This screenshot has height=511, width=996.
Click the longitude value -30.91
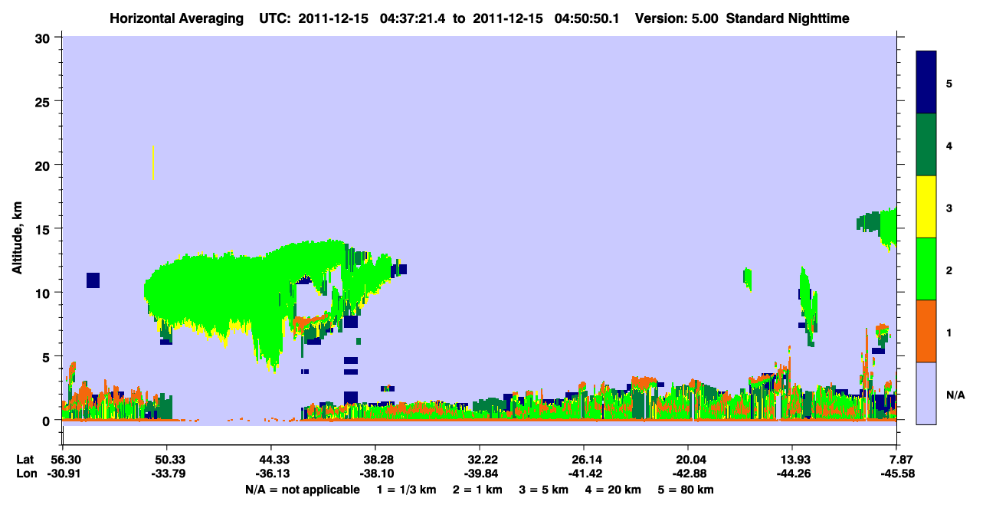63,473
